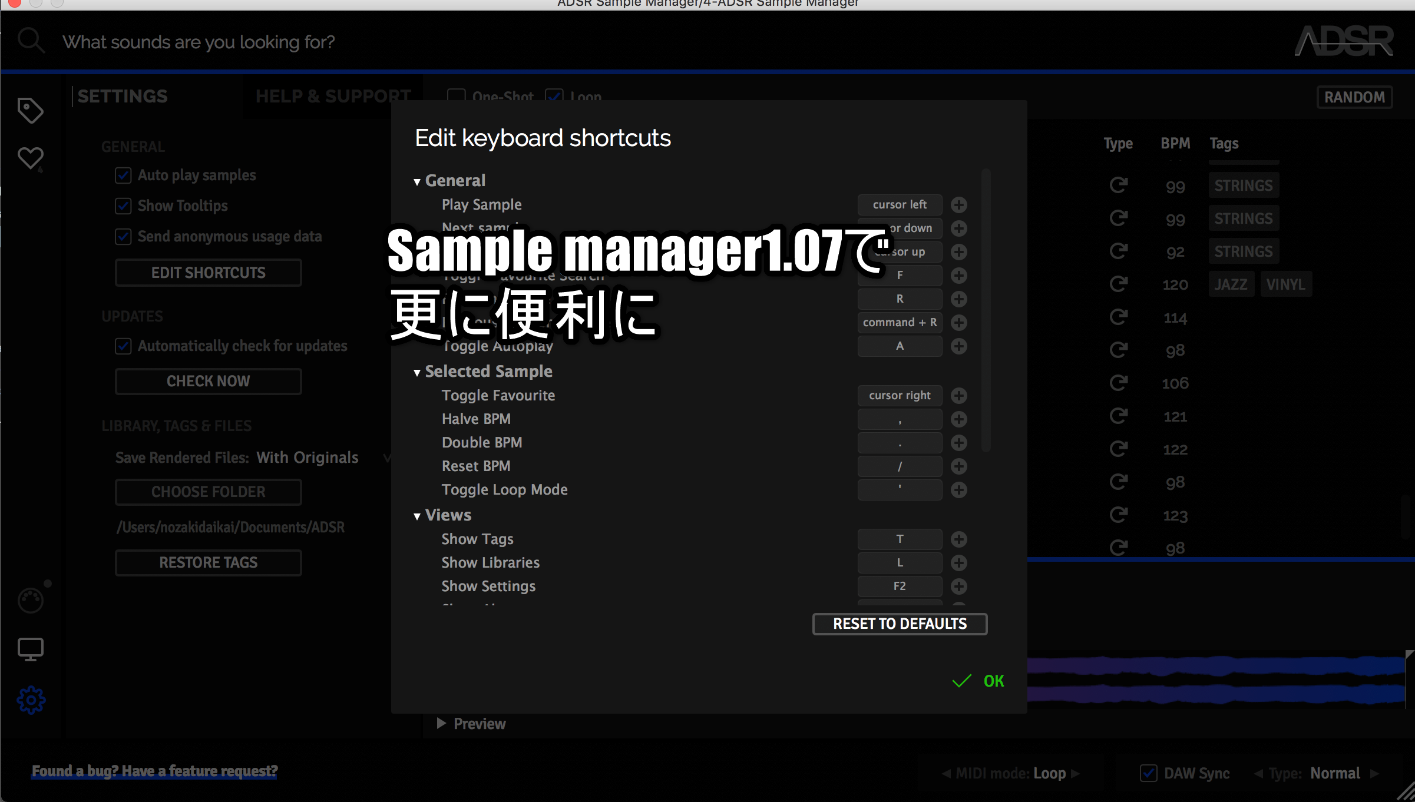Disable DAW Sync checkbox

click(1148, 773)
